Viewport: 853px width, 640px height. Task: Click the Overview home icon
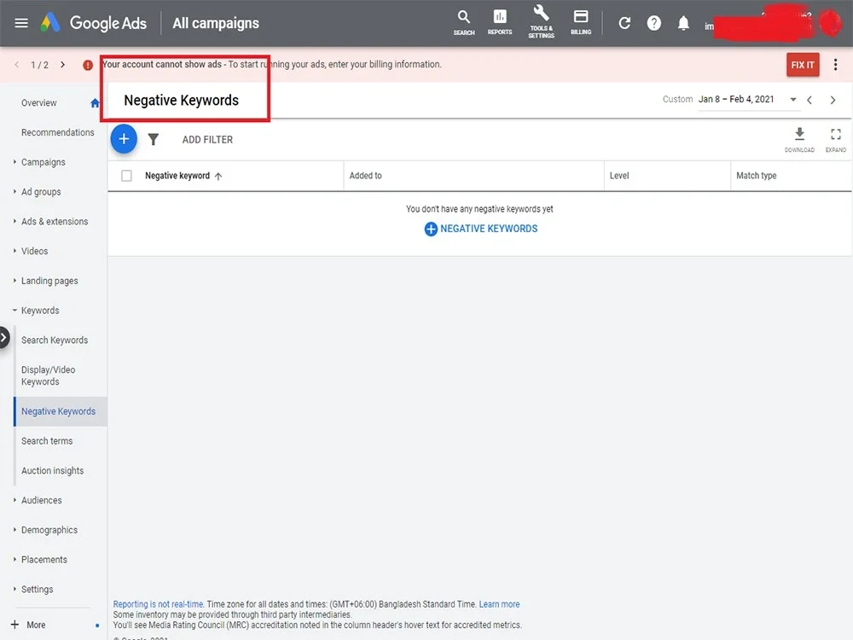pos(95,103)
